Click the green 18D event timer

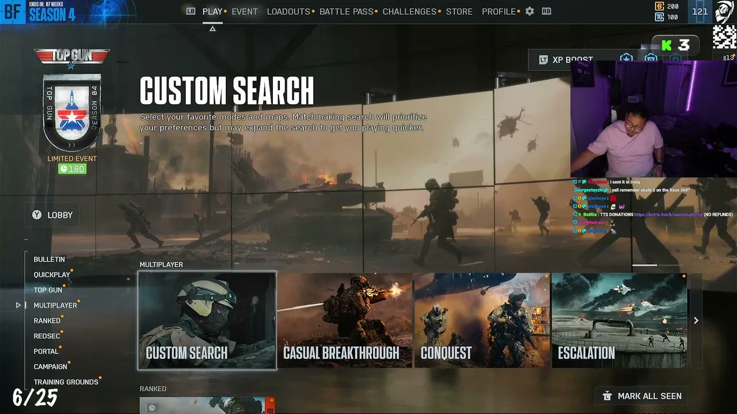[x=72, y=168]
